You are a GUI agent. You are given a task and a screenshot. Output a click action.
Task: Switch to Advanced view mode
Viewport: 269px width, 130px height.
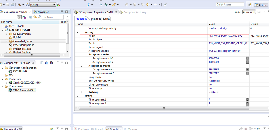point(249,12)
